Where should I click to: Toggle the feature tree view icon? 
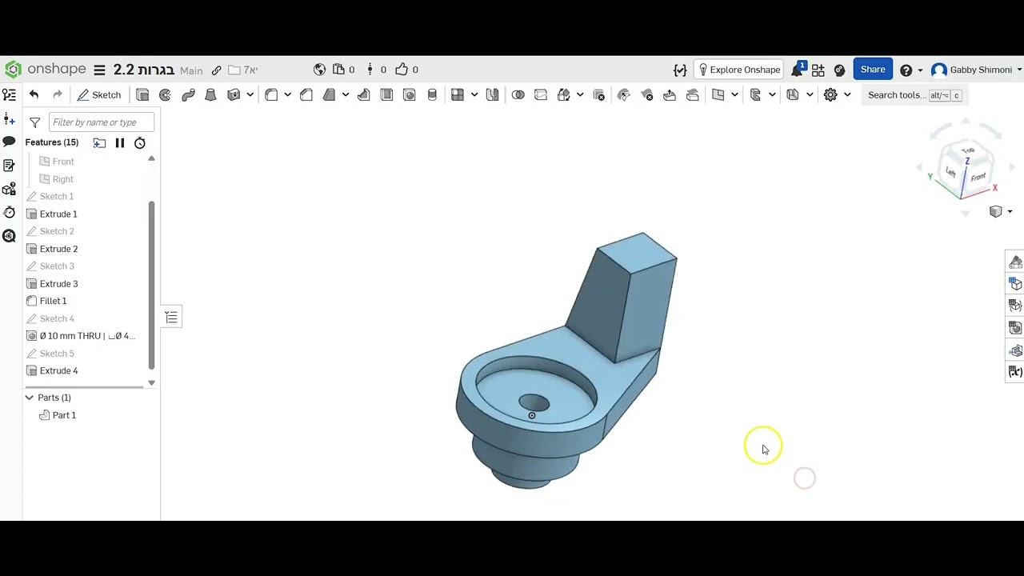pos(10,95)
